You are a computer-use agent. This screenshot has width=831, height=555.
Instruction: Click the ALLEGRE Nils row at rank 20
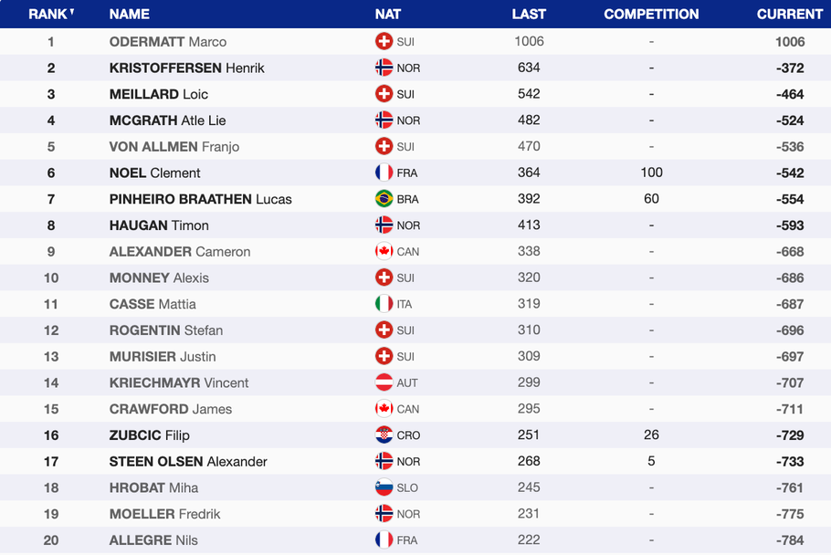tap(153, 540)
